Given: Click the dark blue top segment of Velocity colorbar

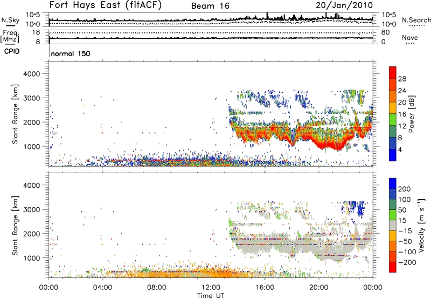Looking at the screenshot, I should (x=393, y=184).
